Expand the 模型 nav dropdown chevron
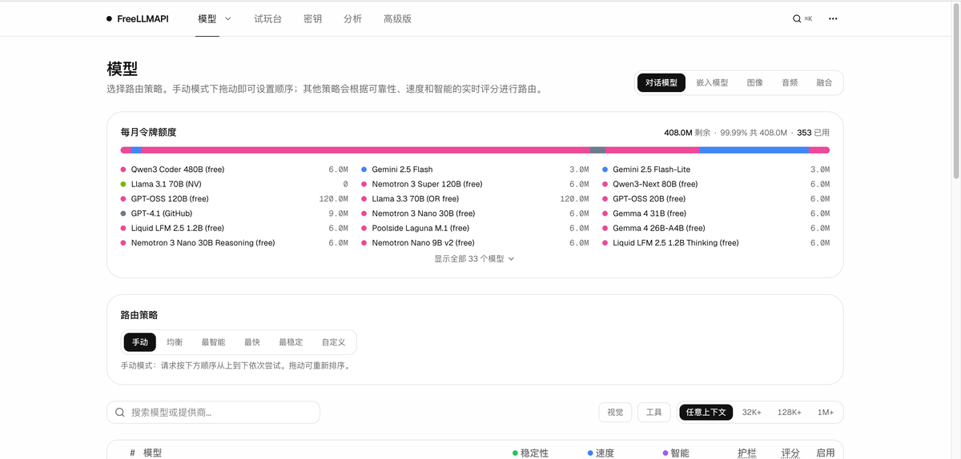Viewport: 961px width, 459px height. [228, 18]
